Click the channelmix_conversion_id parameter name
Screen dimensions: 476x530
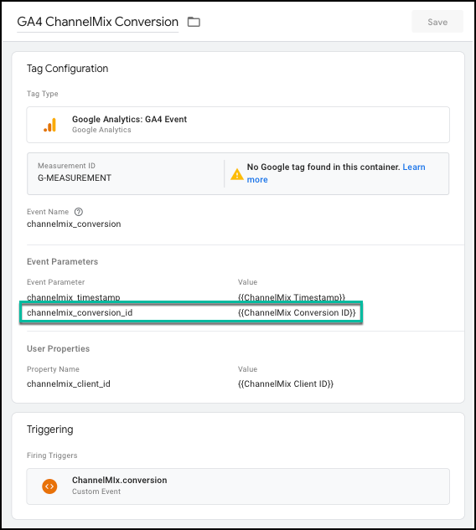80,312
